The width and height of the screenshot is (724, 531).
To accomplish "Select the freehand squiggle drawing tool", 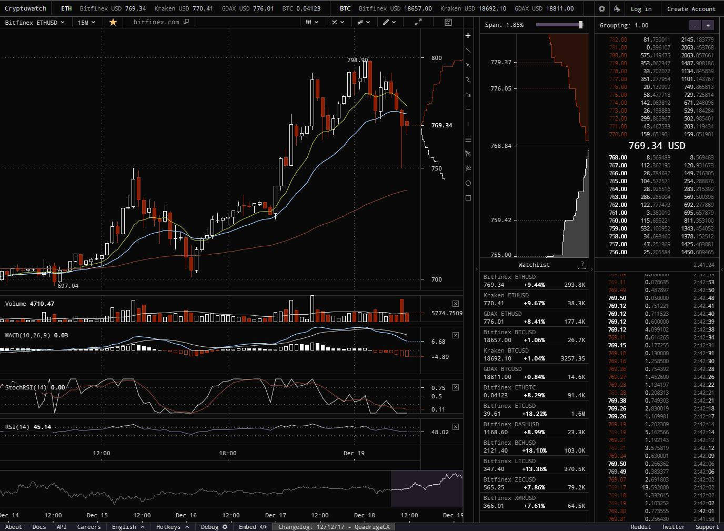I will pyautogui.click(x=468, y=80).
